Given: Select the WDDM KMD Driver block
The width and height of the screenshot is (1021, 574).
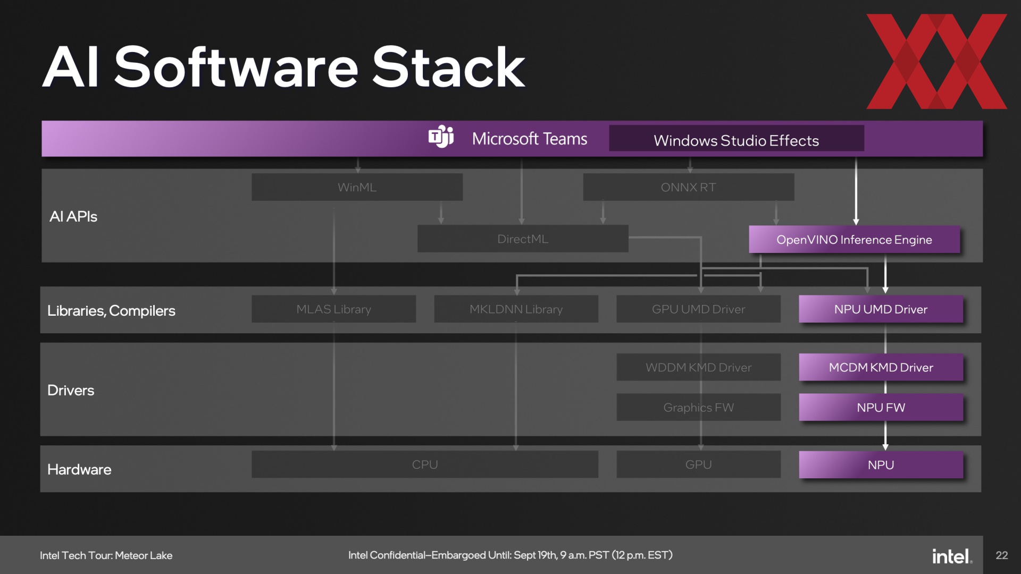Looking at the screenshot, I should click(x=698, y=367).
